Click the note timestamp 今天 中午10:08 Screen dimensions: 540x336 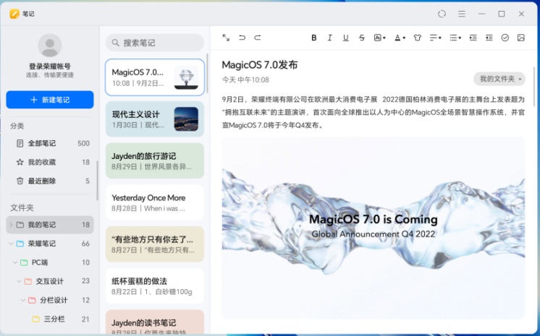pos(245,79)
